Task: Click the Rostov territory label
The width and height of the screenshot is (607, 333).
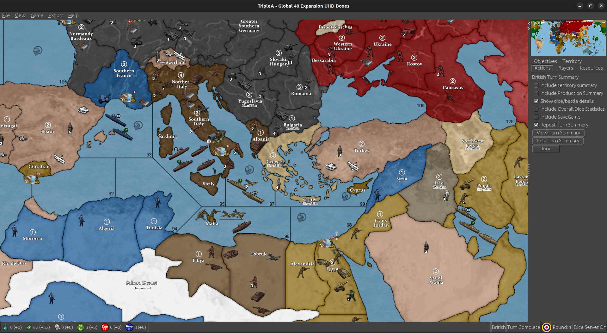Action: (414, 64)
